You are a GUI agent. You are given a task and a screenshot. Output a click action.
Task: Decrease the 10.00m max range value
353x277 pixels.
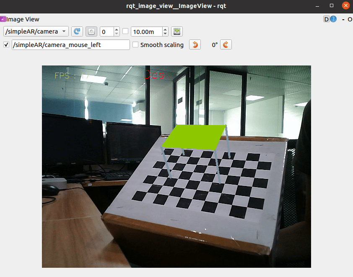point(165,34)
